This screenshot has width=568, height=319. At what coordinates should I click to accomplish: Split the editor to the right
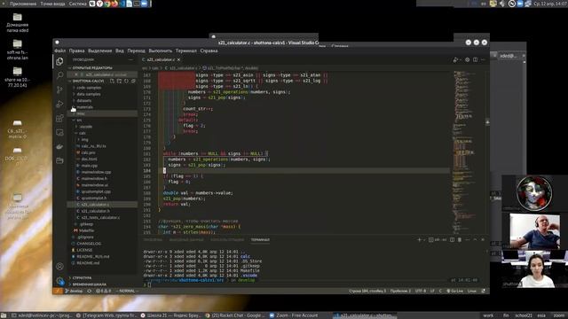coord(476,60)
